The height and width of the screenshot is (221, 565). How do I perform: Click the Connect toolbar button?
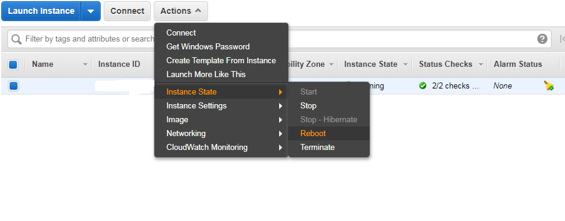pos(127,11)
